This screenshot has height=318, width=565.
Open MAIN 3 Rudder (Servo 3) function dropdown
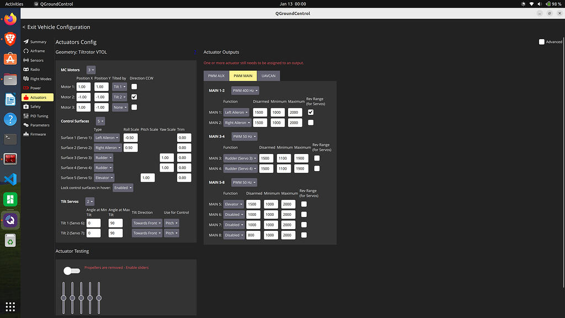pos(241,158)
